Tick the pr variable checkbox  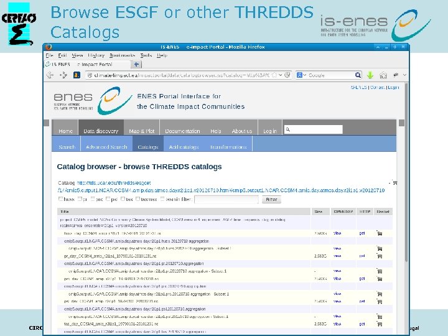[x=80, y=199]
